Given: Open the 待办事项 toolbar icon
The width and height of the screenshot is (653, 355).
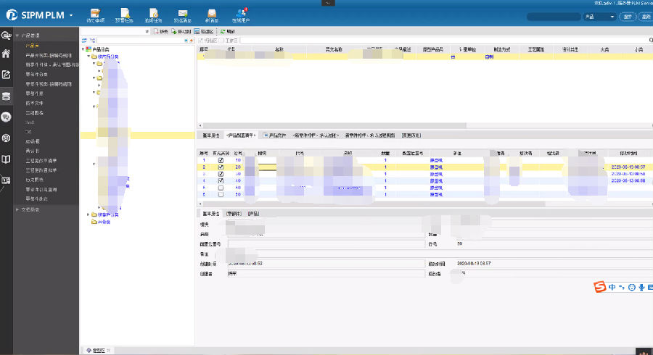Looking at the screenshot, I should [96, 14].
